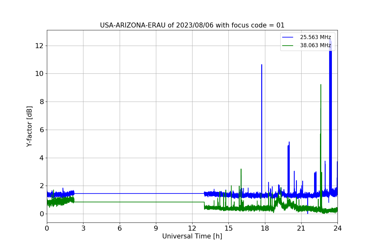Click x-axis tick label '0'
375x250 pixels.
[x=47, y=228]
